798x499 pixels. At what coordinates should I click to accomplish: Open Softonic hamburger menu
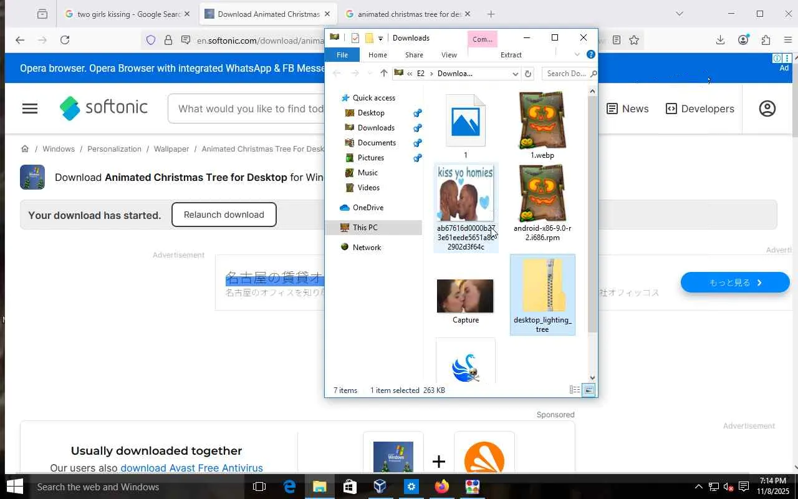(x=30, y=109)
